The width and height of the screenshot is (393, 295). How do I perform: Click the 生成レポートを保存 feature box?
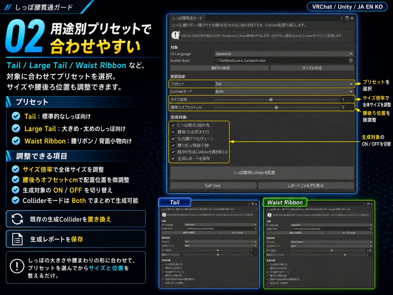[76, 239]
